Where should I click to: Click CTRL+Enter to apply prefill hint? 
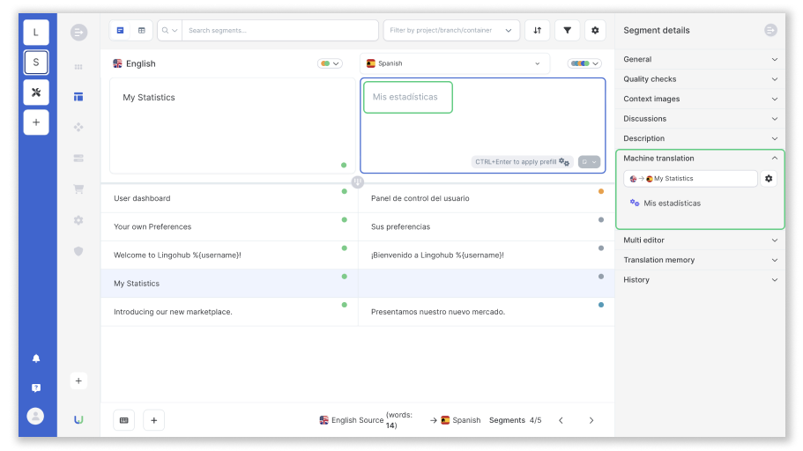522,162
